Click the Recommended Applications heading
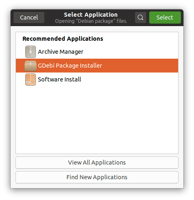 pyautogui.click(x=63, y=39)
